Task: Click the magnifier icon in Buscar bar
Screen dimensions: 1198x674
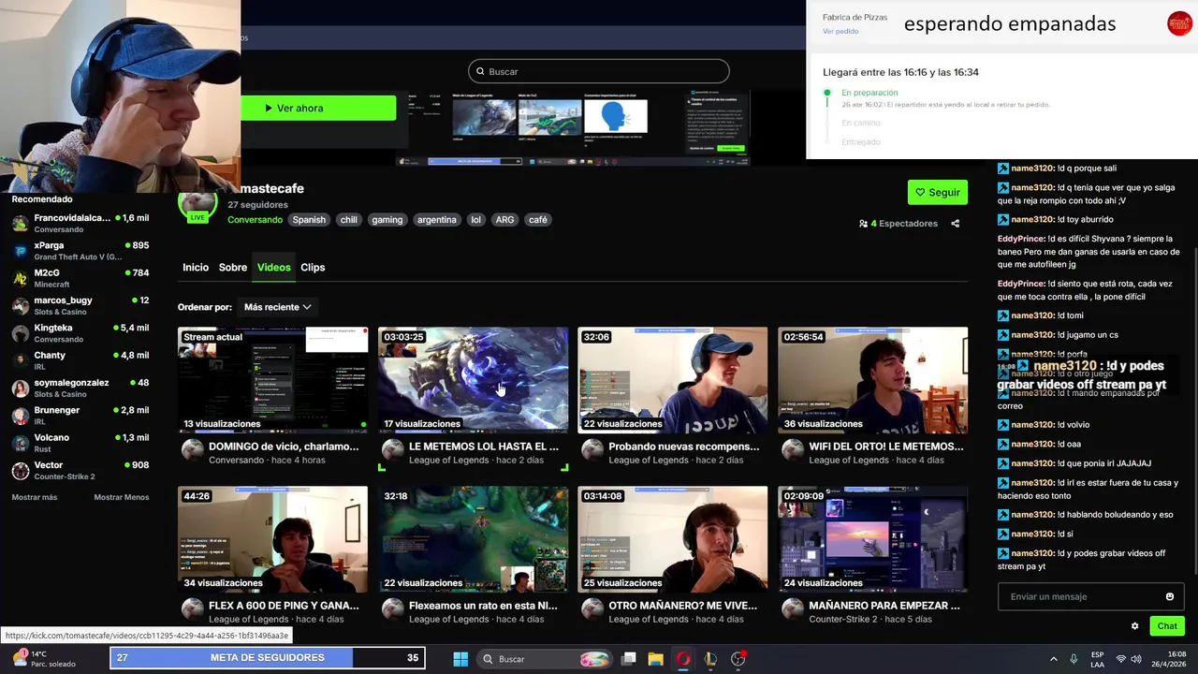Action: pyautogui.click(x=480, y=71)
